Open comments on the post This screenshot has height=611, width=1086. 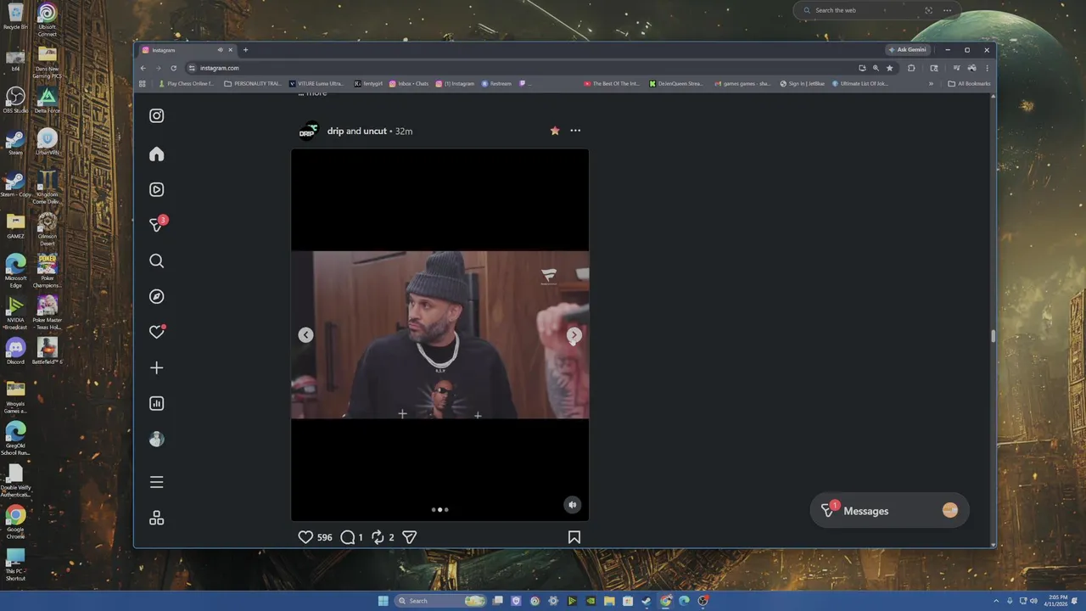(347, 537)
